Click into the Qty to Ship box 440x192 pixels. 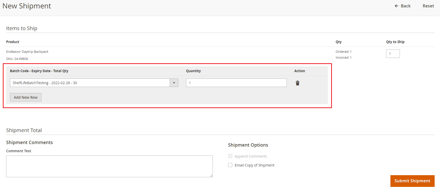[393, 54]
